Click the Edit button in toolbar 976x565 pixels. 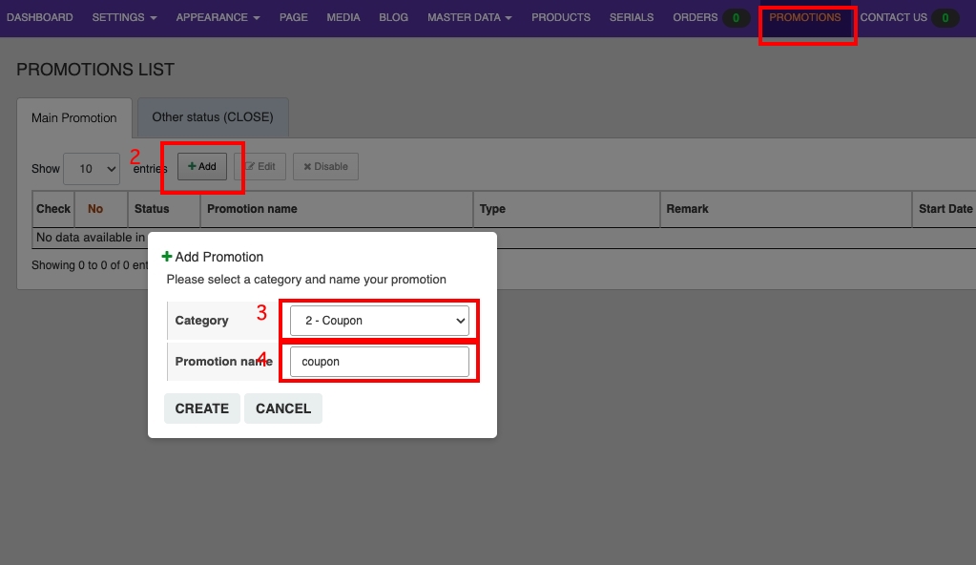click(x=260, y=166)
